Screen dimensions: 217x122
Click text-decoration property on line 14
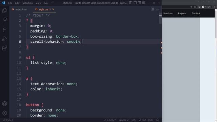pos(46,84)
